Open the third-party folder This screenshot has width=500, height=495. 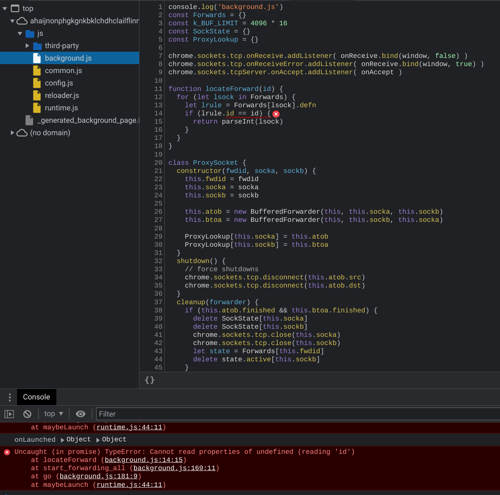[x=70, y=46]
